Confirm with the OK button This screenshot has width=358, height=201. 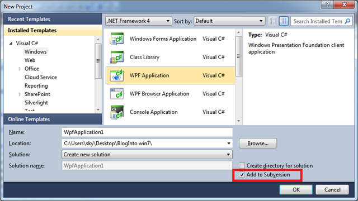click(296, 190)
